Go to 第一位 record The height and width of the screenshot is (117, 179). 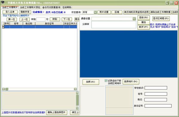point(12,19)
